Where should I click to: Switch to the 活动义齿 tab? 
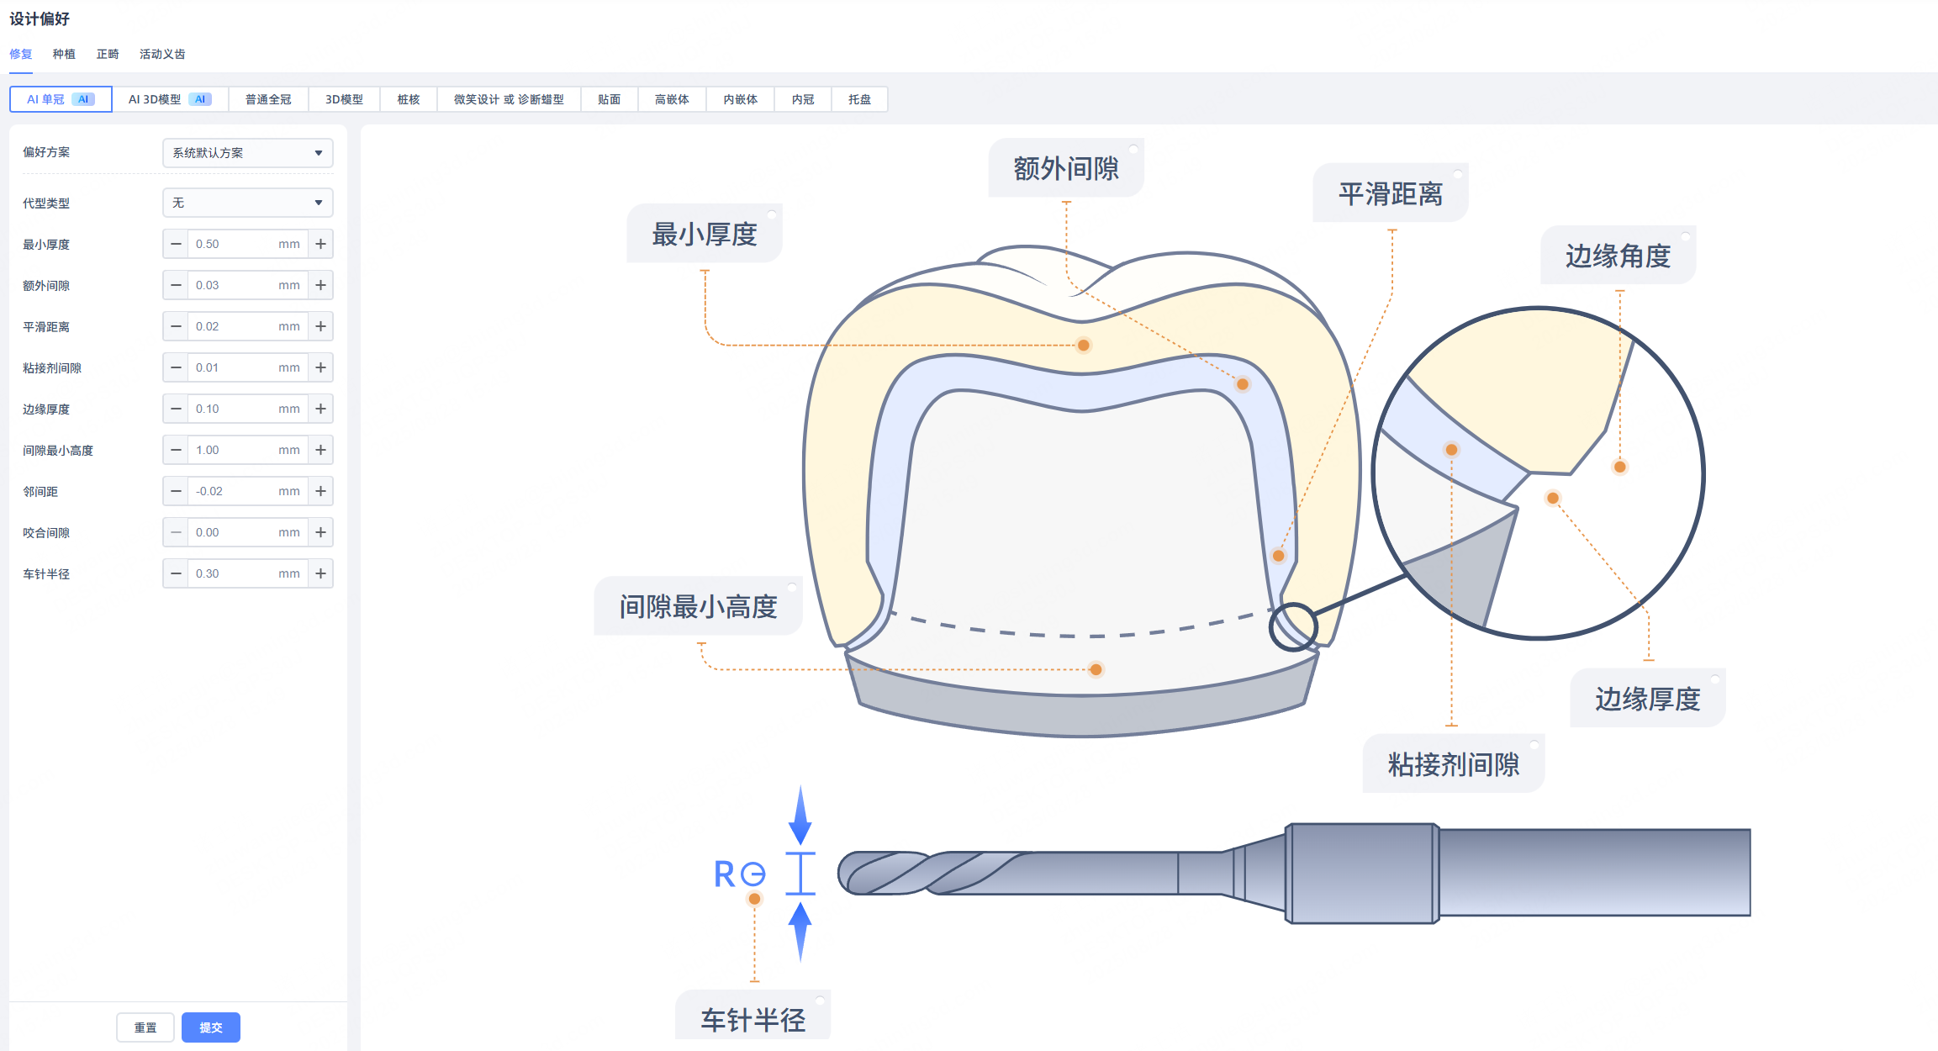(162, 54)
